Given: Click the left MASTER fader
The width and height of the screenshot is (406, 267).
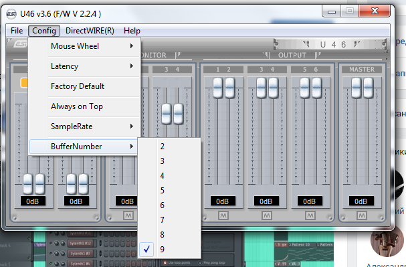Looking at the screenshot, I should [x=356, y=88].
